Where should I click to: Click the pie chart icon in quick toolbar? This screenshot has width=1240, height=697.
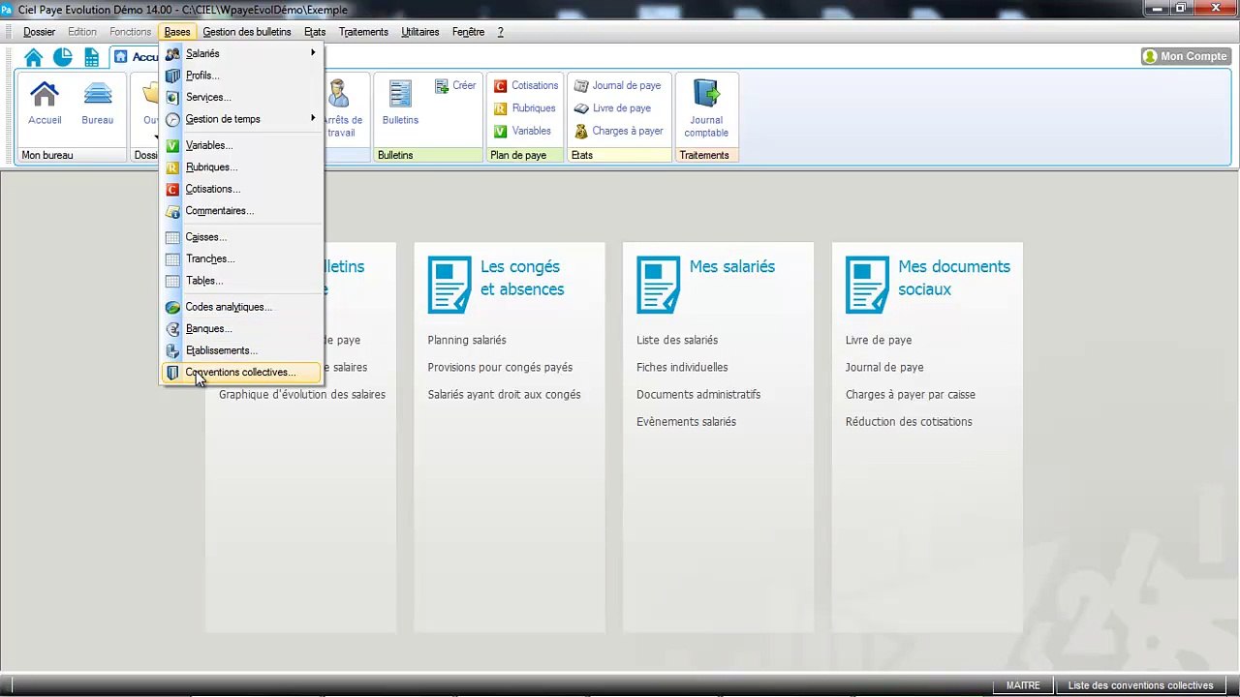(62, 57)
